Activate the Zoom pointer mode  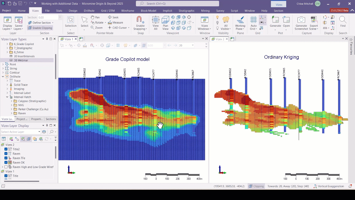pos(97,28)
